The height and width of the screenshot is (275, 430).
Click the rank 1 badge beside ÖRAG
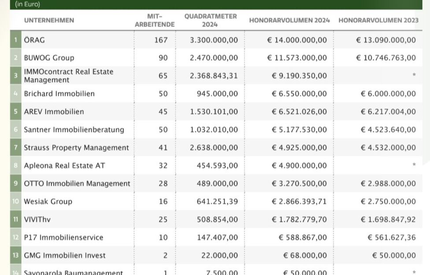tap(16, 40)
